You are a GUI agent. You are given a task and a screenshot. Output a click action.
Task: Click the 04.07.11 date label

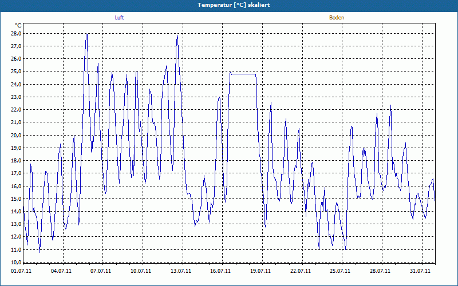[61, 271]
